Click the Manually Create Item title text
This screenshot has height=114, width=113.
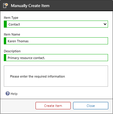[x=30, y=6]
